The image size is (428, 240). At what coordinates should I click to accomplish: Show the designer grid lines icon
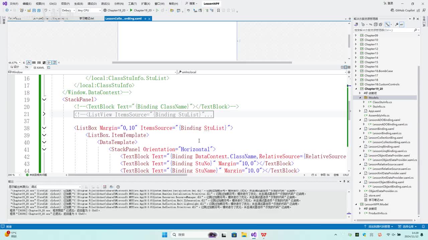34,63
